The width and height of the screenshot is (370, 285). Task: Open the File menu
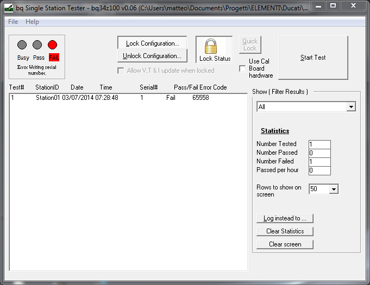point(13,22)
